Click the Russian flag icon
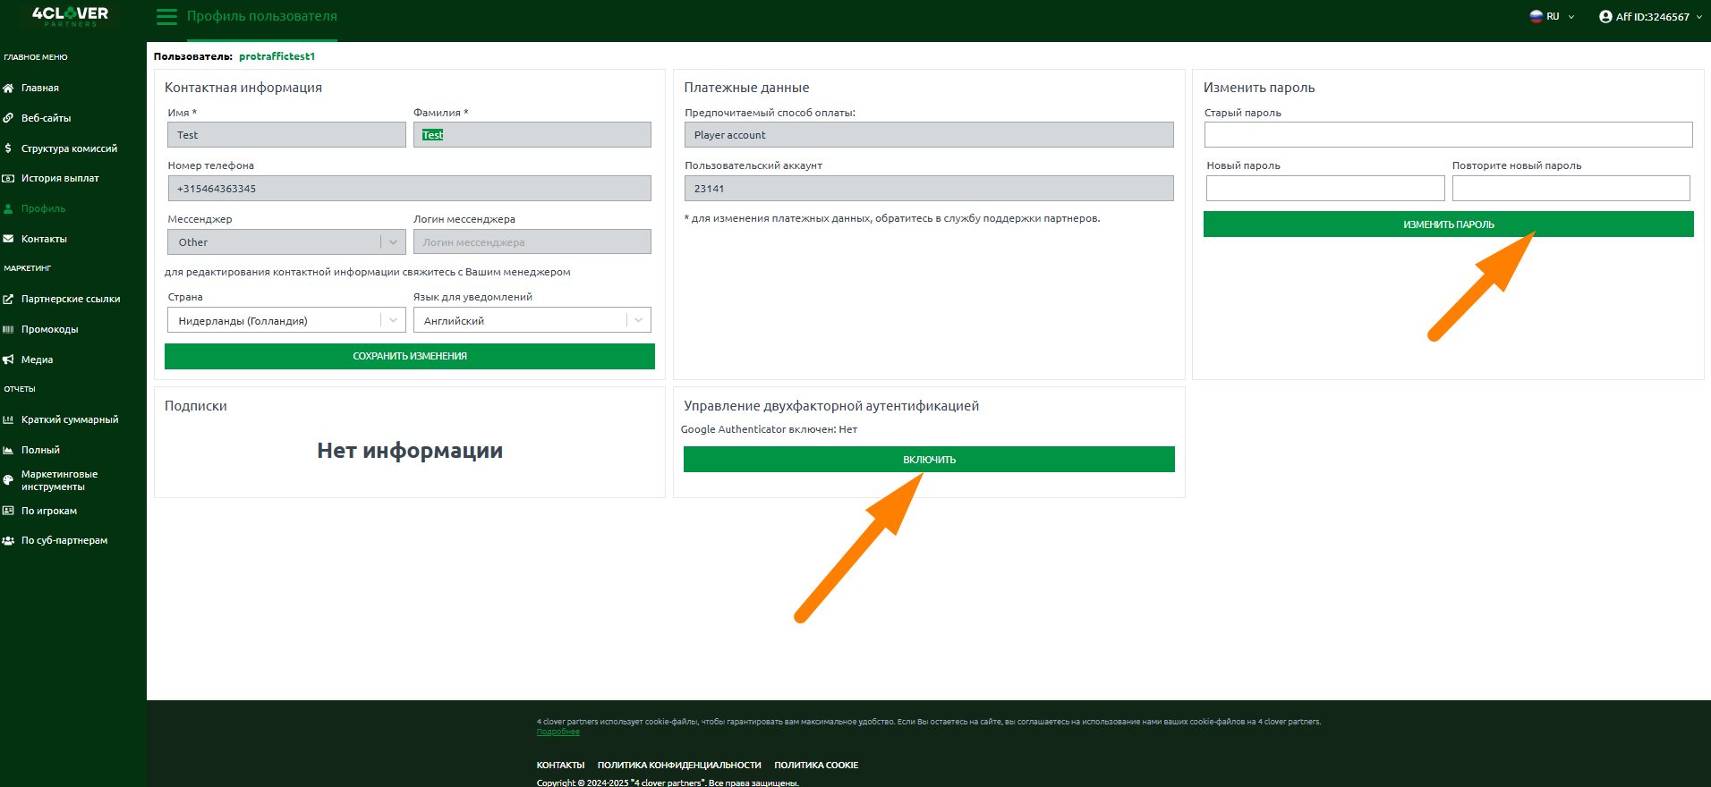Screen dimensions: 1711x787 (x=1536, y=16)
